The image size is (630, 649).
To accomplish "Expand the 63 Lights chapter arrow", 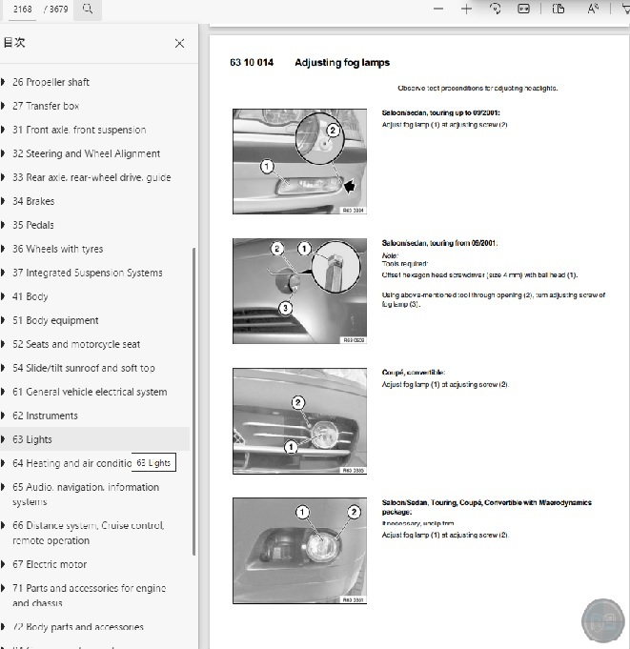I will [x=3, y=439].
